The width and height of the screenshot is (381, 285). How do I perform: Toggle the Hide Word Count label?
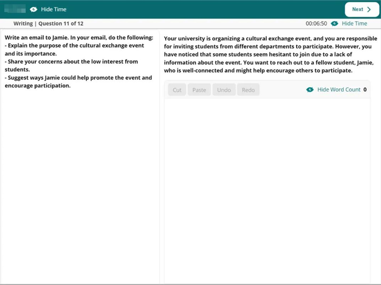point(339,89)
